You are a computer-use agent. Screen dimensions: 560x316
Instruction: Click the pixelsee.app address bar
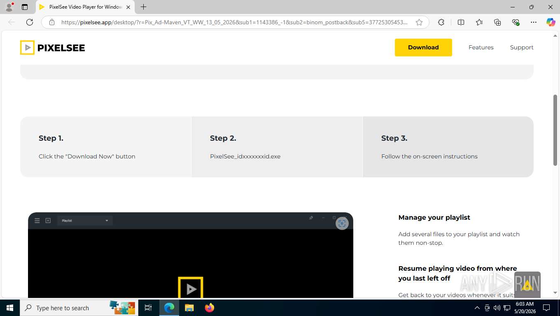[x=235, y=22]
